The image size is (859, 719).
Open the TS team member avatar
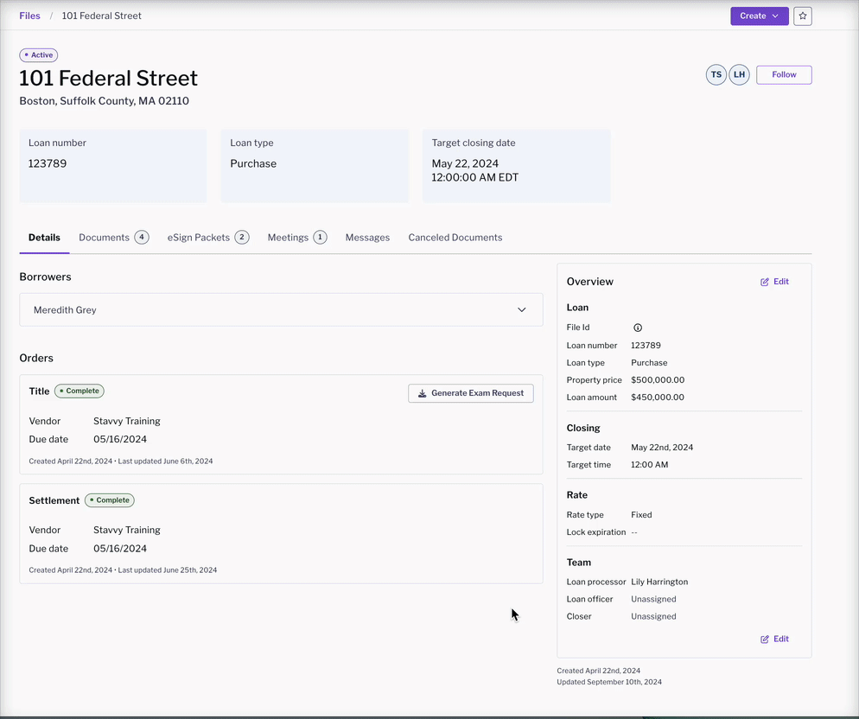[716, 74]
